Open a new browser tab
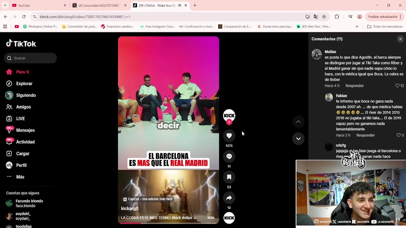The image size is (406, 228). pos(195,5)
